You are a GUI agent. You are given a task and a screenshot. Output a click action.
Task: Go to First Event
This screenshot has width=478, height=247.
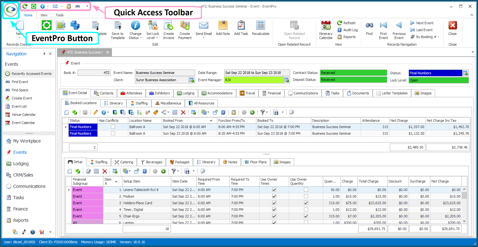pyautogui.click(x=383, y=25)
